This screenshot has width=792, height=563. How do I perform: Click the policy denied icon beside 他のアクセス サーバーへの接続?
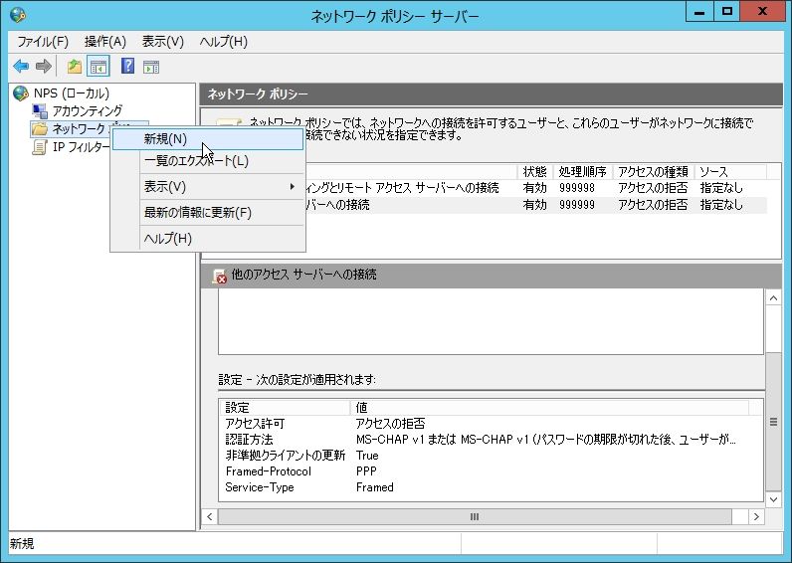(x=220, y=276)
